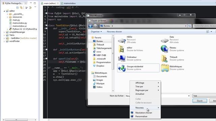The width and height of the screenshot is (216, 121).
Task: Select Images library
Action: coord(100,80)
